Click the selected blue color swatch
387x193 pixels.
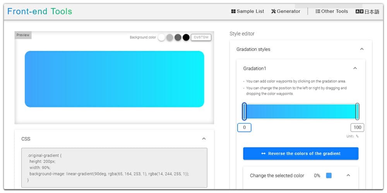coord(329,176)
